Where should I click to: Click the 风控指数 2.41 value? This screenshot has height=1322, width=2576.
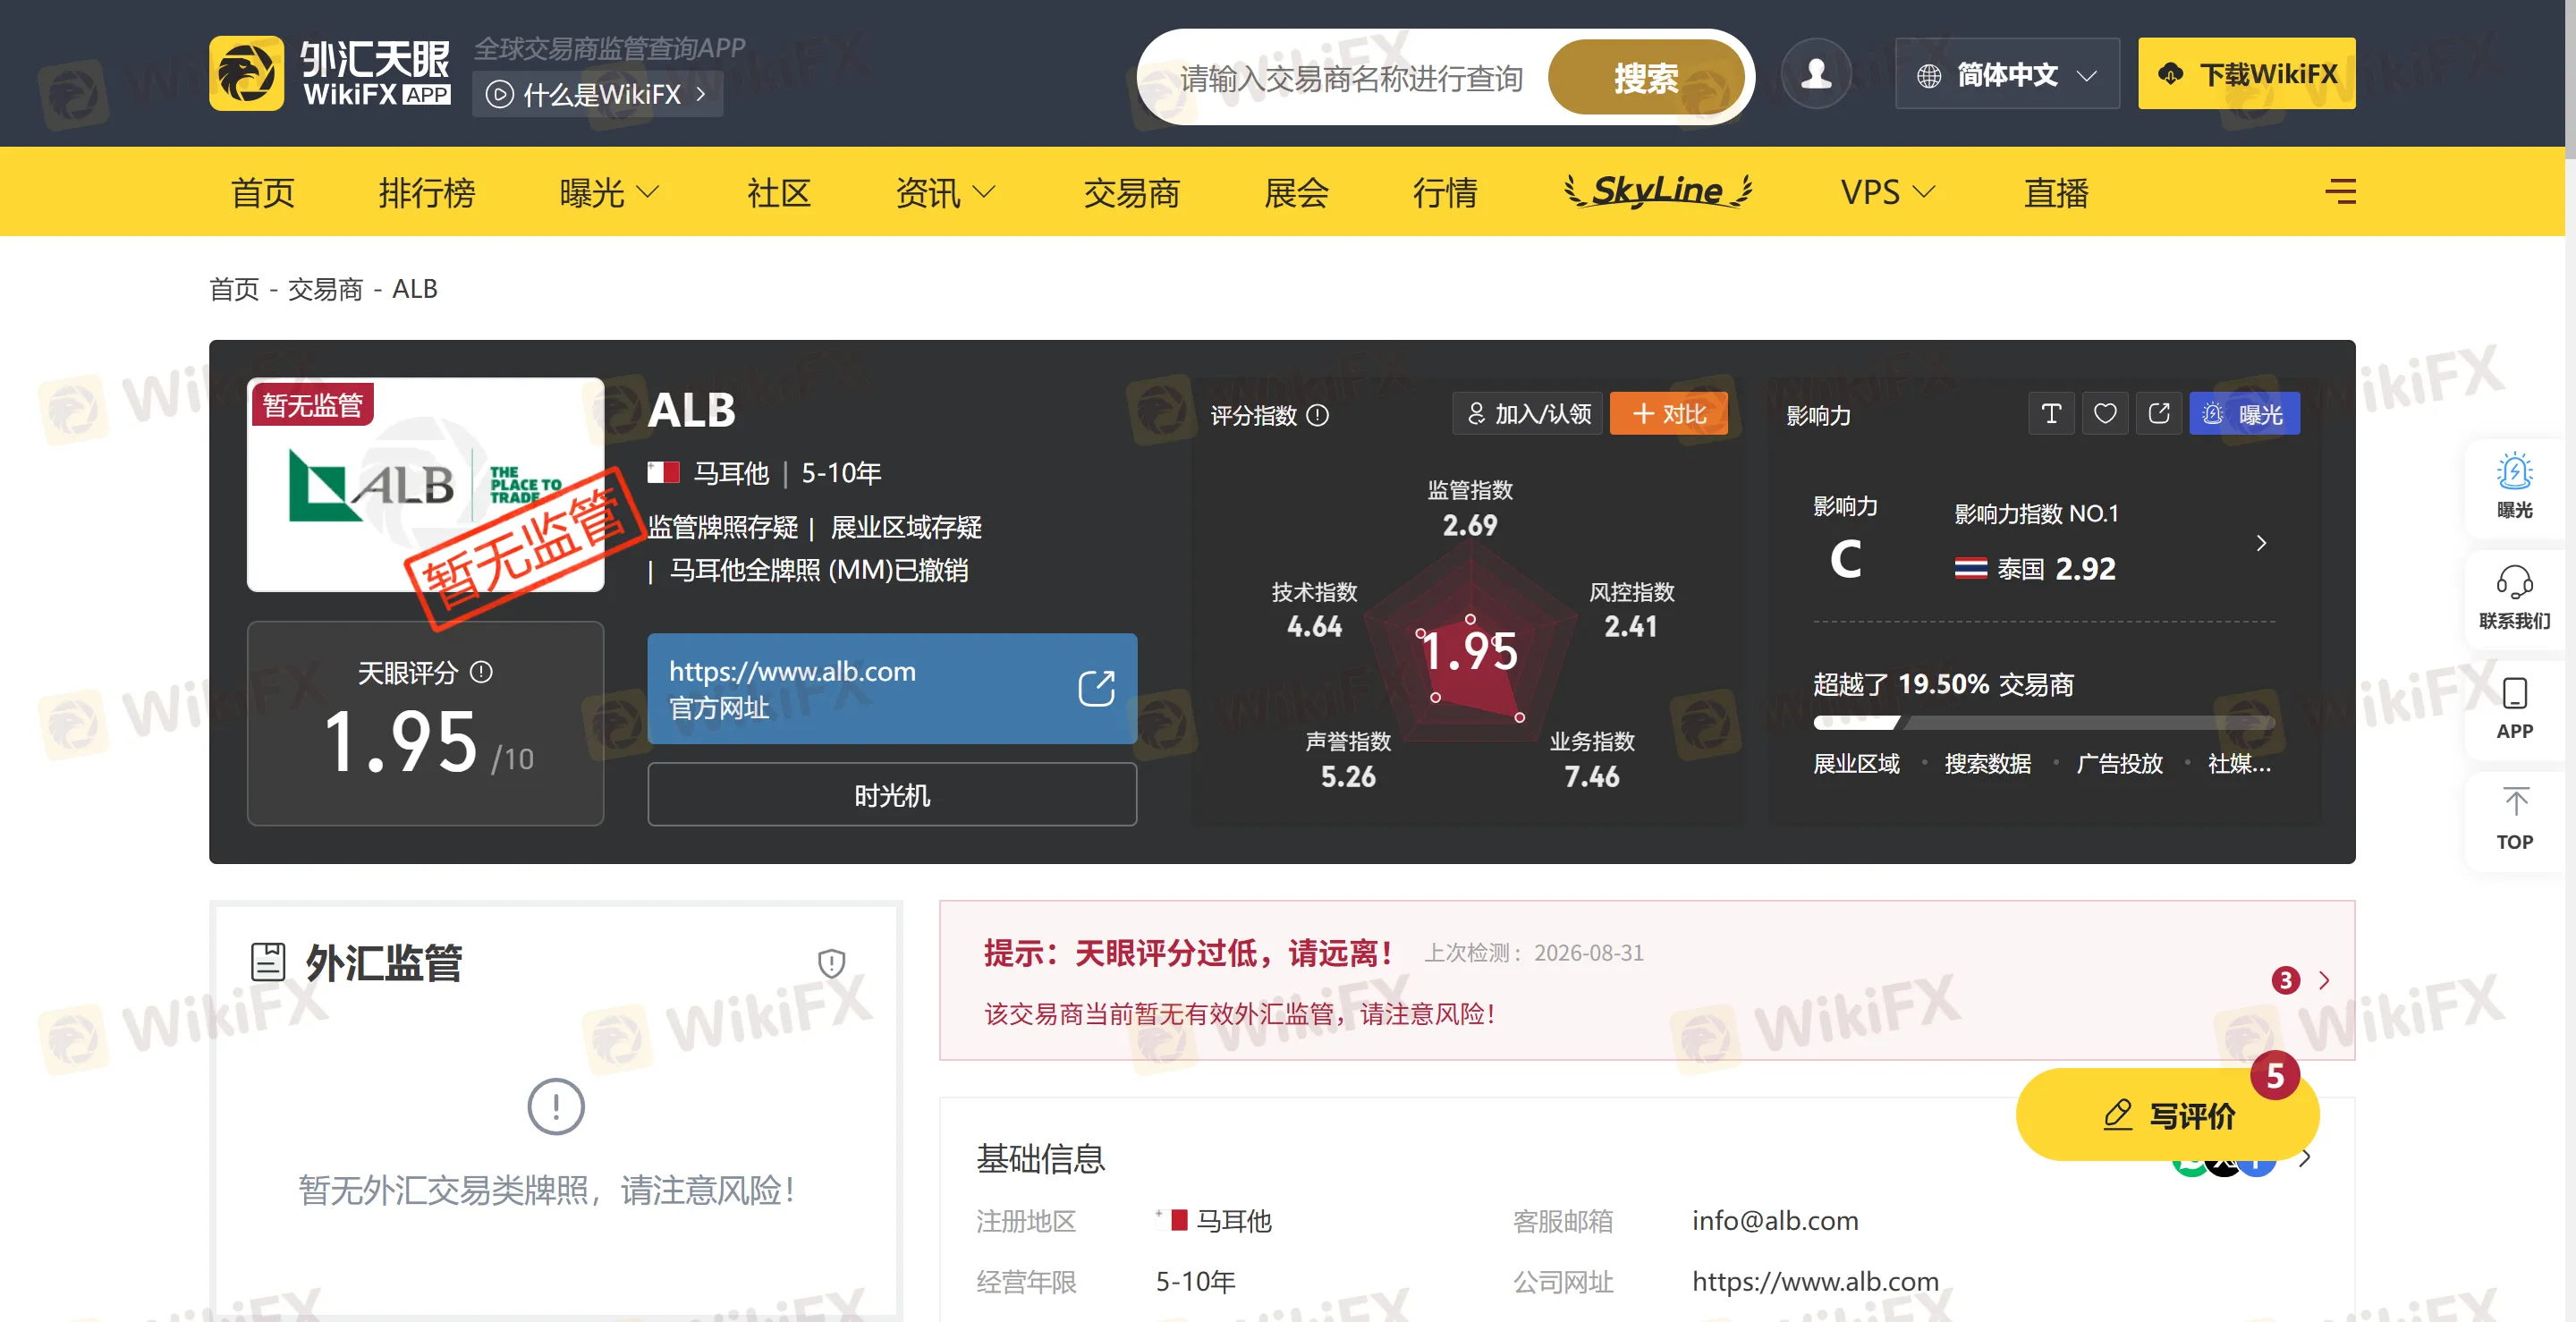(1631, 627)
